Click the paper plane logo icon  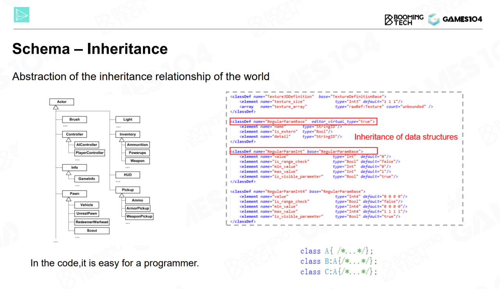[21, 15]
